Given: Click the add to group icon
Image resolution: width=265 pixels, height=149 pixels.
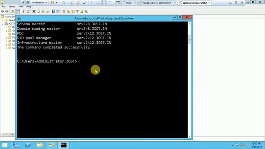Looking at the screenshot, I should (x=86, y=11).
